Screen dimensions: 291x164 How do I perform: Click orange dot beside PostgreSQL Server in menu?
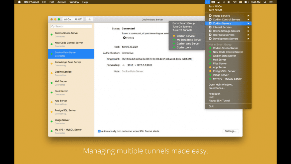210,71
